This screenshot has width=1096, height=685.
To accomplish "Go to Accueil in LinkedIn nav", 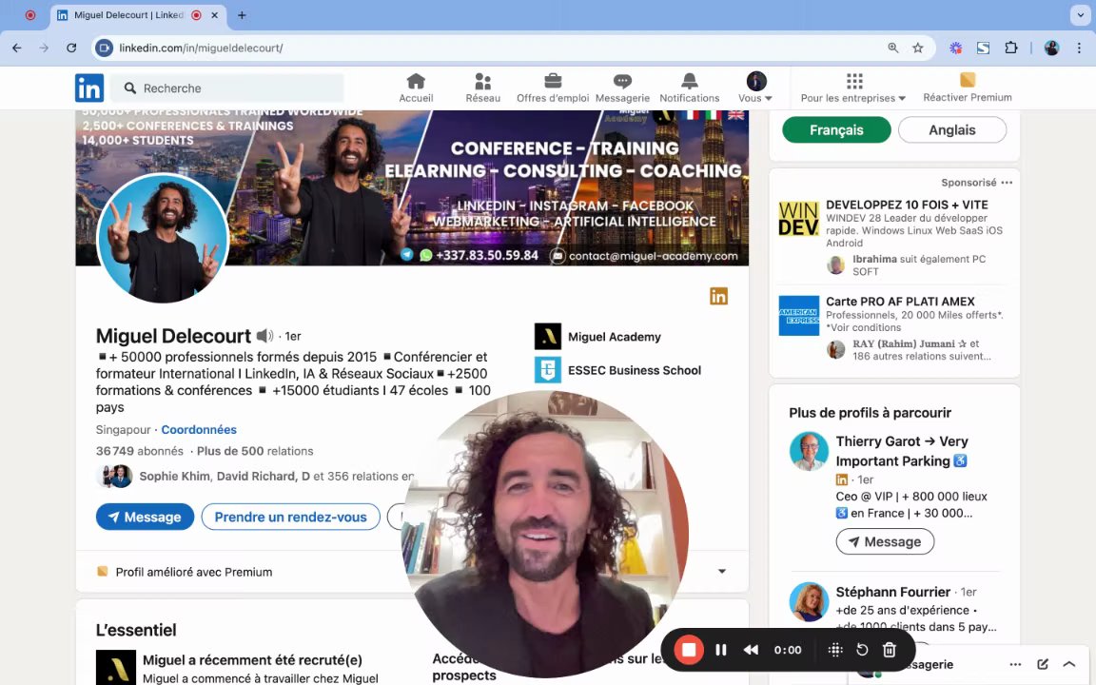I will [416, 88].
